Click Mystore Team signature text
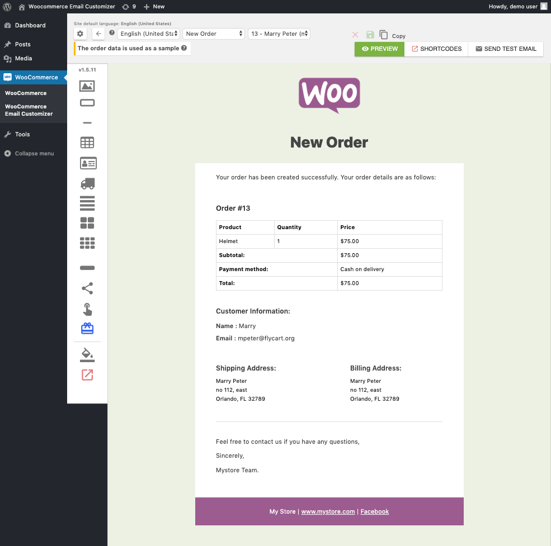The width and height of the screenshot is (551, 546). pos(237,470)
